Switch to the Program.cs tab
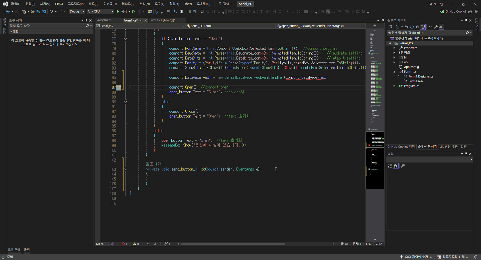This screenshot has height=260, width=481. click(104, 20)
